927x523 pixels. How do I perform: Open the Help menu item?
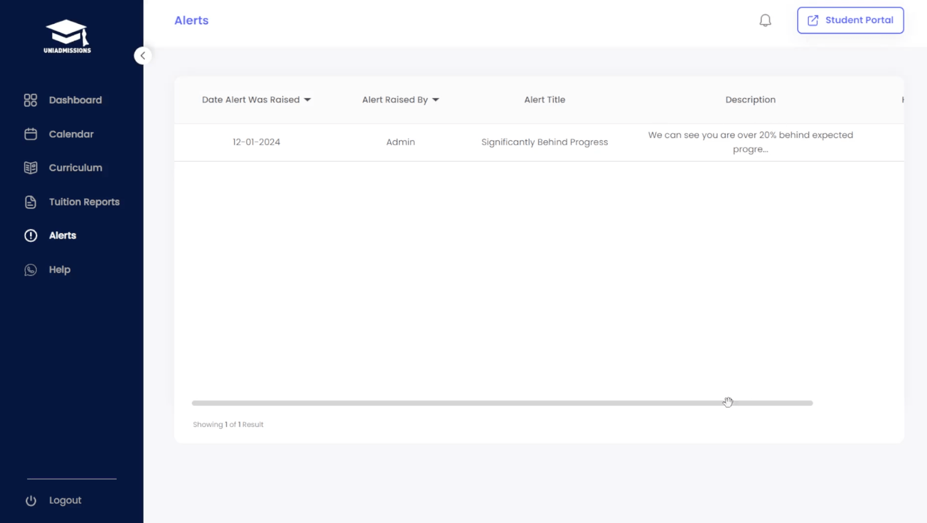click(60, 269)
